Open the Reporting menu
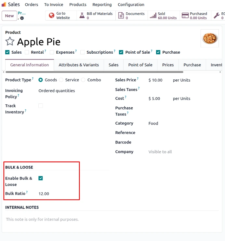The height and width of the screenshot is (241, 225). coord(102,5)
